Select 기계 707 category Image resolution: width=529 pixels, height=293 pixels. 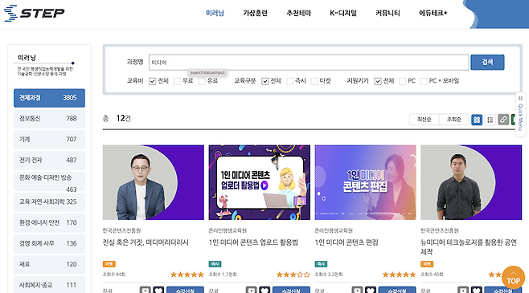(49, 140)
